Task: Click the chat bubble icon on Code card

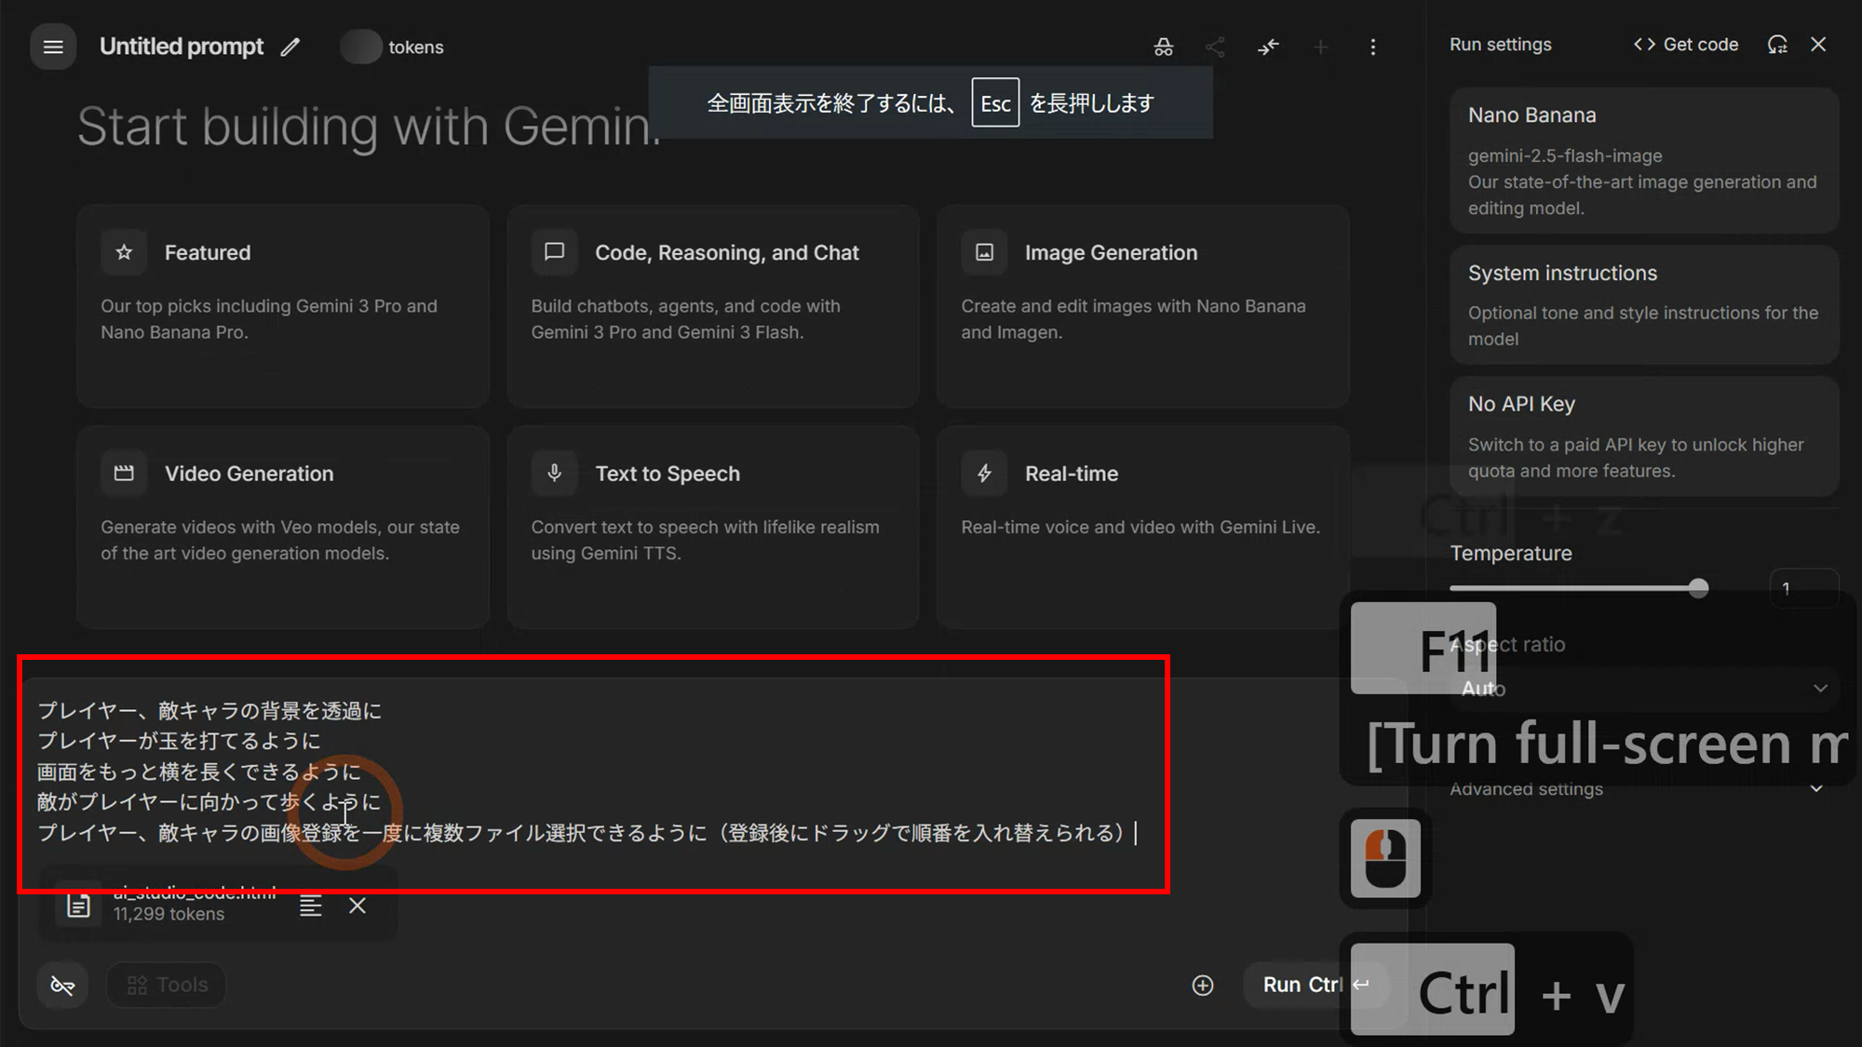Action: click(x=554, y=252)
